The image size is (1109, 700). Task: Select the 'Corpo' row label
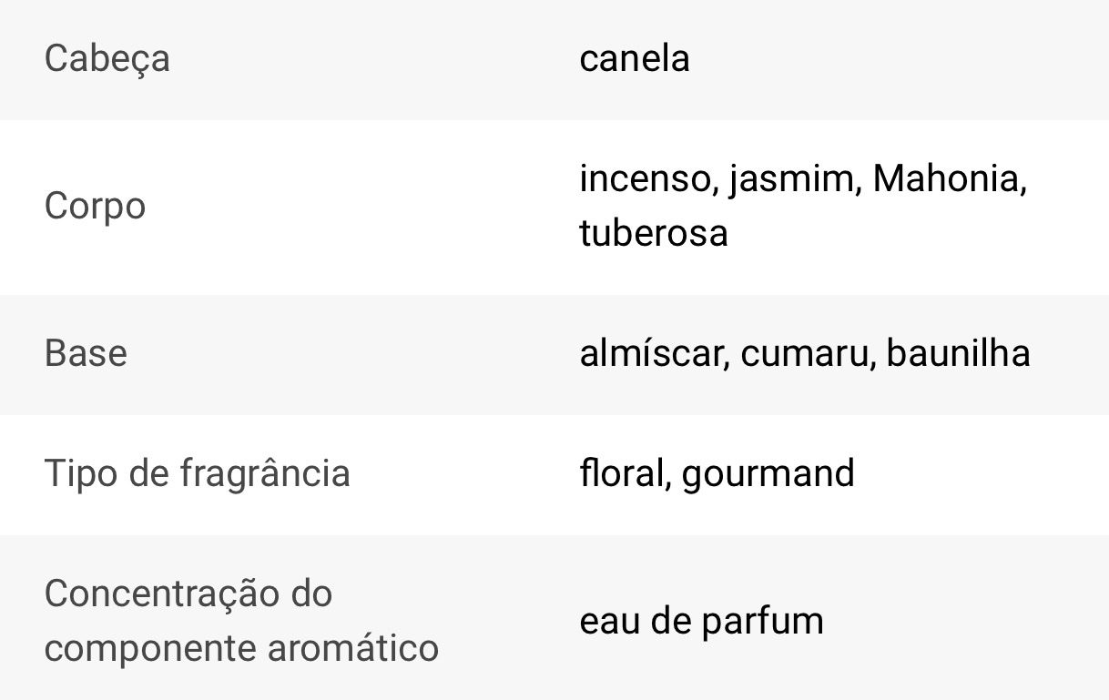[x=95, y=206]
